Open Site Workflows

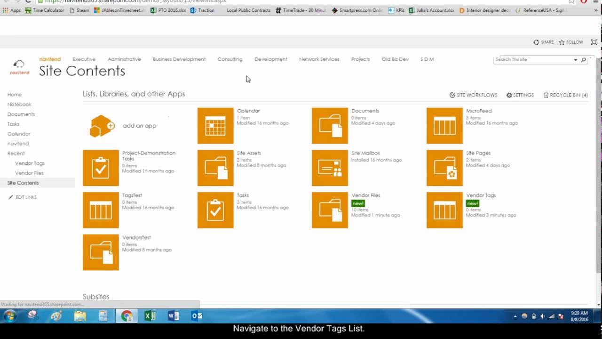point(474,95)
